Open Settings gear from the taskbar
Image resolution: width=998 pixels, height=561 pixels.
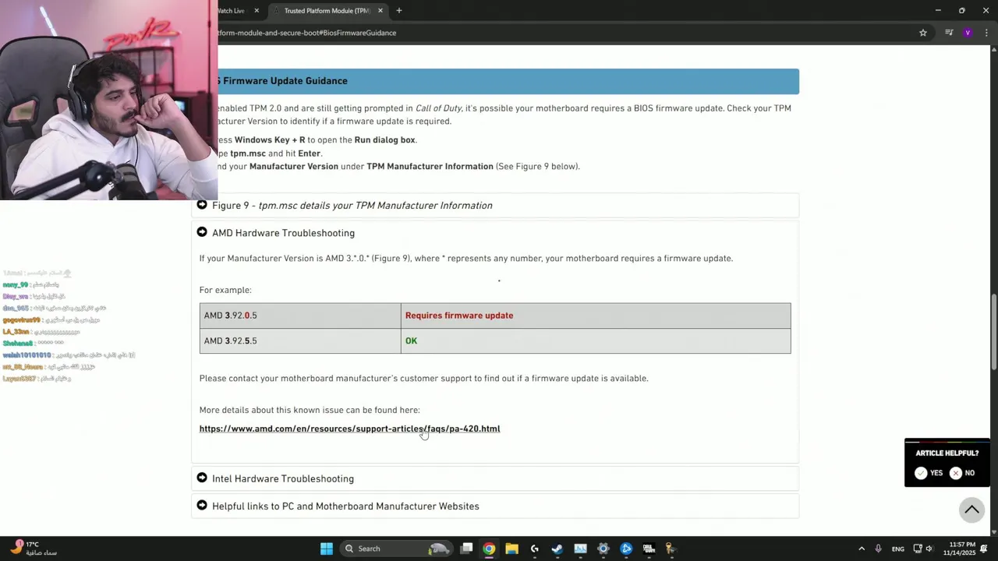coord(603,549)
